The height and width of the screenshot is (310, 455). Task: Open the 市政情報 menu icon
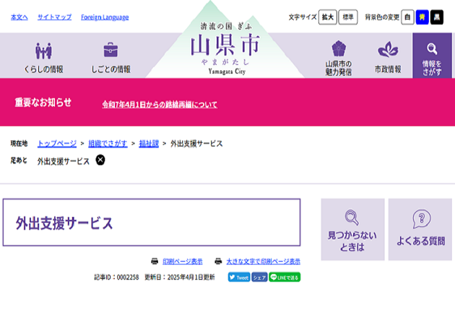coord(388,50)
